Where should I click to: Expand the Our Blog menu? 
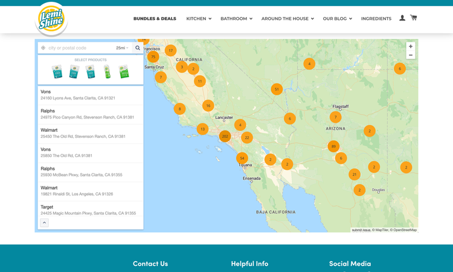pyautogui.click(x=337, y=19)
